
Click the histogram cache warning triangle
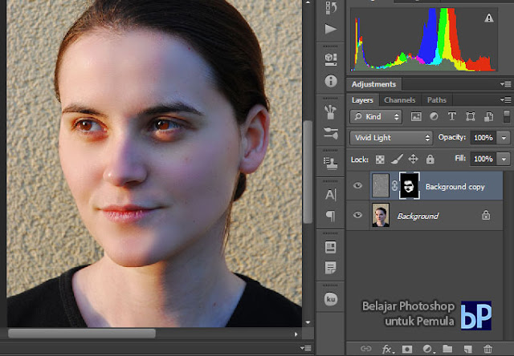[489, 18]
